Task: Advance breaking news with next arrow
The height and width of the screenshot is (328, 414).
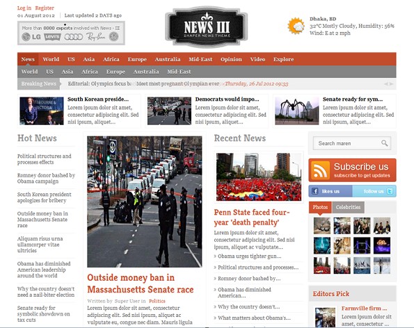Action: [x=391, y=84]
